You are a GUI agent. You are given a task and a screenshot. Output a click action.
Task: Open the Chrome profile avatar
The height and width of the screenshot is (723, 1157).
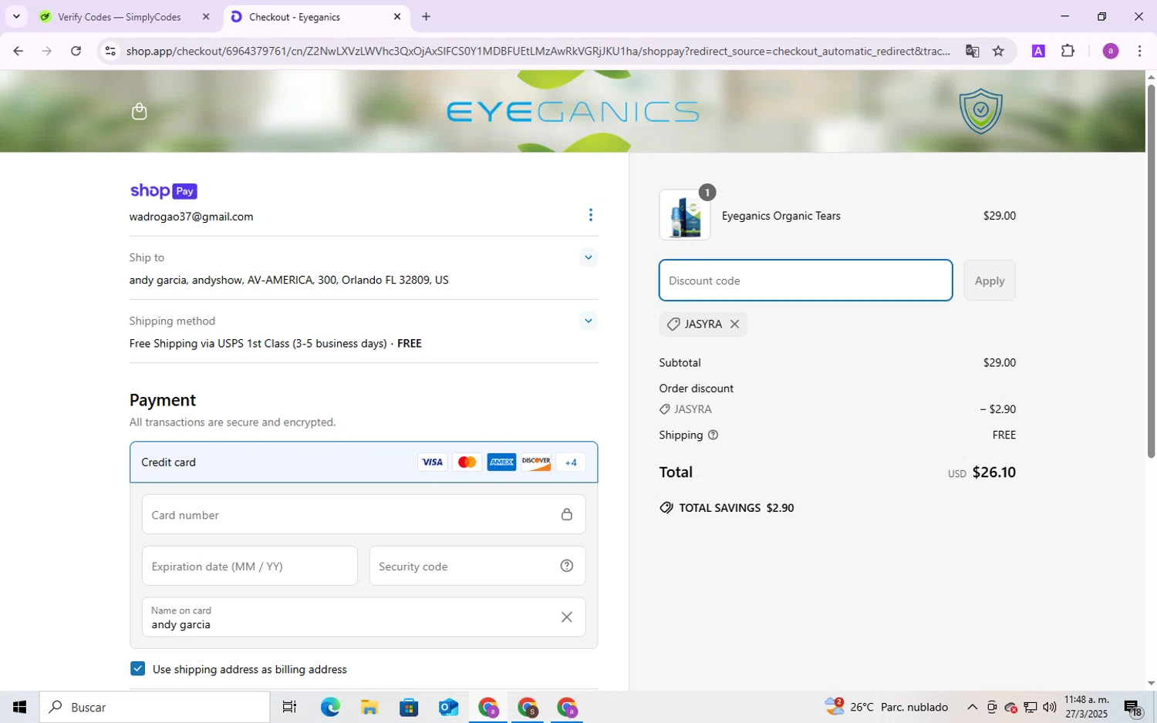(x=1111, y=51)
